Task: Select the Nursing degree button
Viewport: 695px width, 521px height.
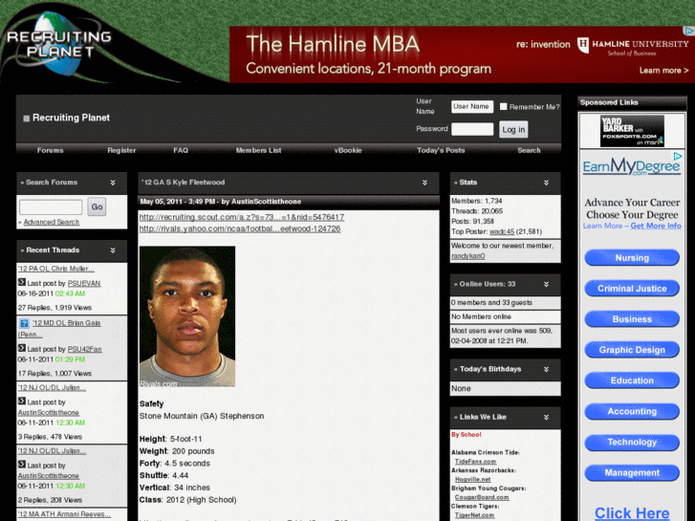Action: [632, 258]
